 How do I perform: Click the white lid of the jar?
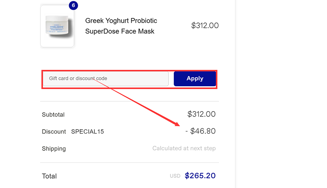[x=56, y=18]
